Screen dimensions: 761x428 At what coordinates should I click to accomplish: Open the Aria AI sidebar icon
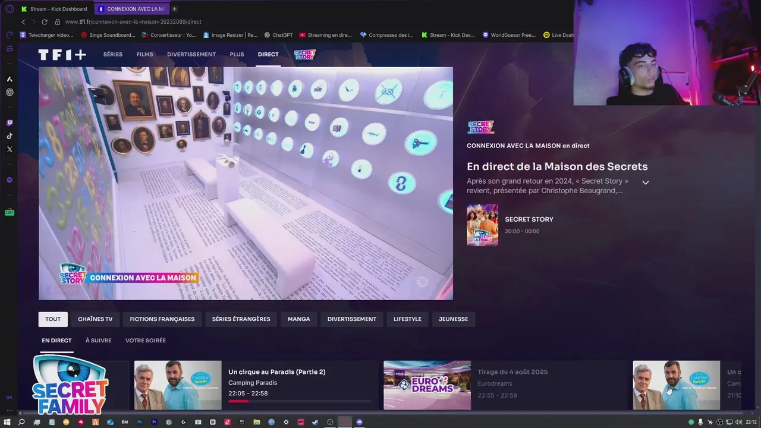pos(10,79)
